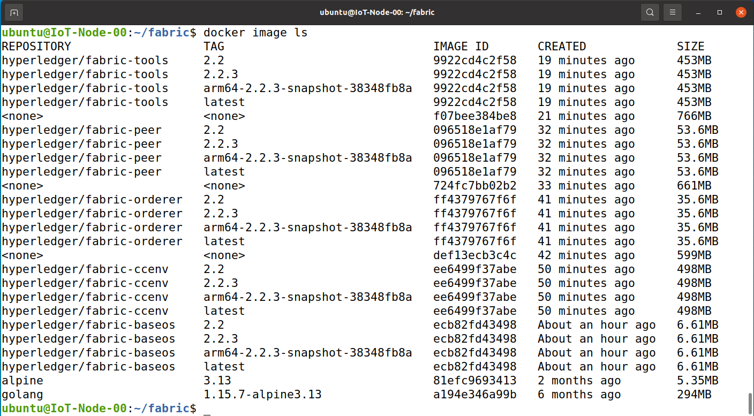
Task: Click 498MB size in fabric-ccenv 2.2.3 row
Action: [694, 283]
